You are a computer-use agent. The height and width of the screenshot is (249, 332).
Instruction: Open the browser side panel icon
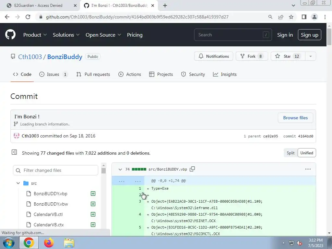[304, 17]
